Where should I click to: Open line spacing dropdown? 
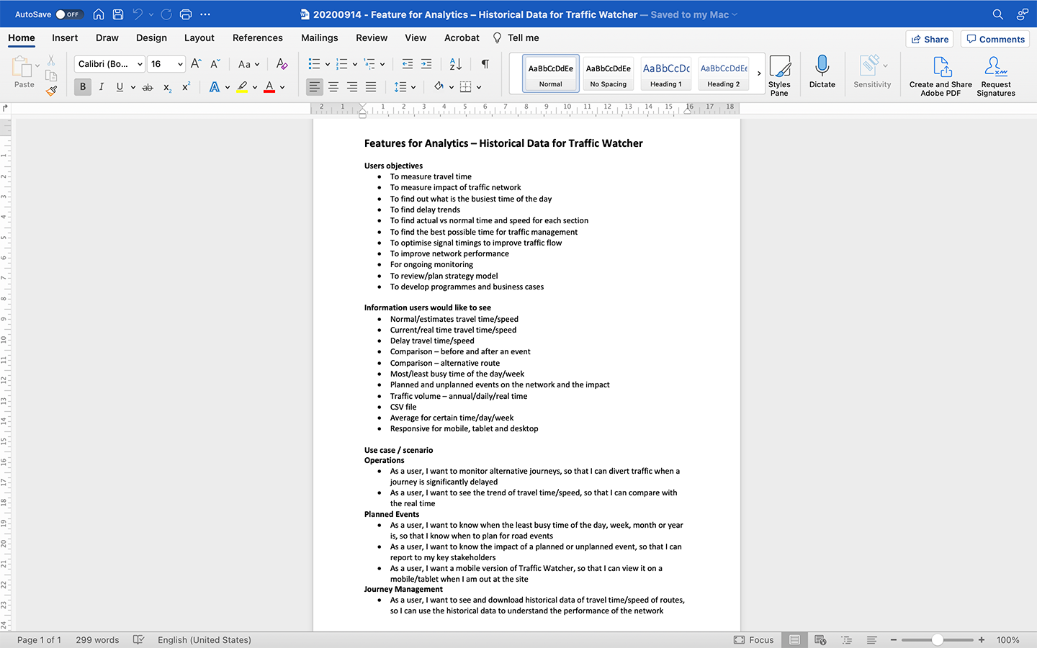point(405,87)
